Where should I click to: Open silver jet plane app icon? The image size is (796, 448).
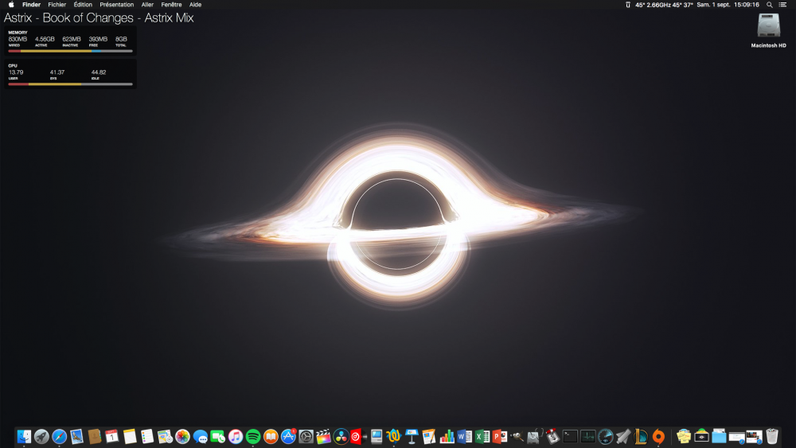tap(623, 436)
